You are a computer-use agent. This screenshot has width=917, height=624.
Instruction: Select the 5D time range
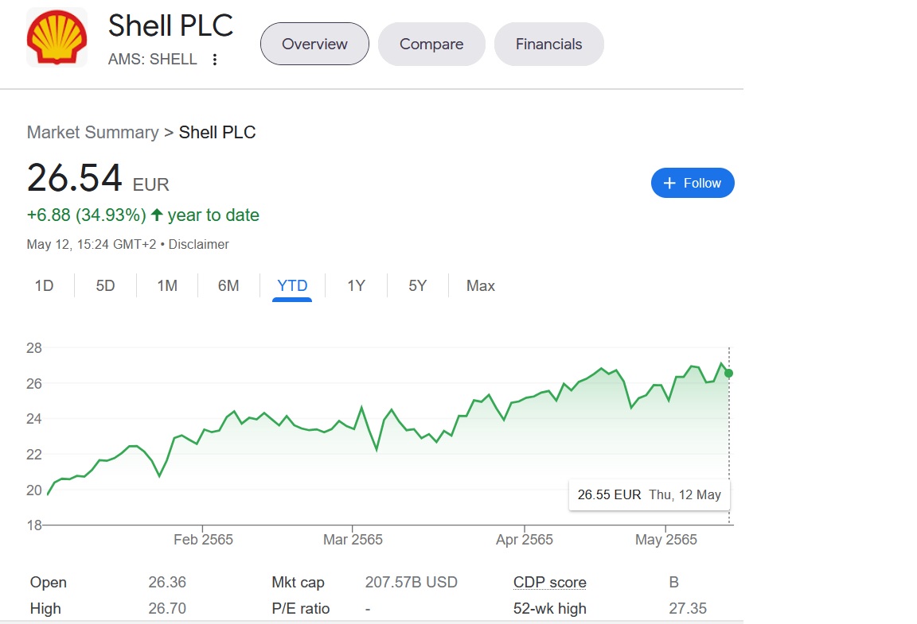[105, 285]
